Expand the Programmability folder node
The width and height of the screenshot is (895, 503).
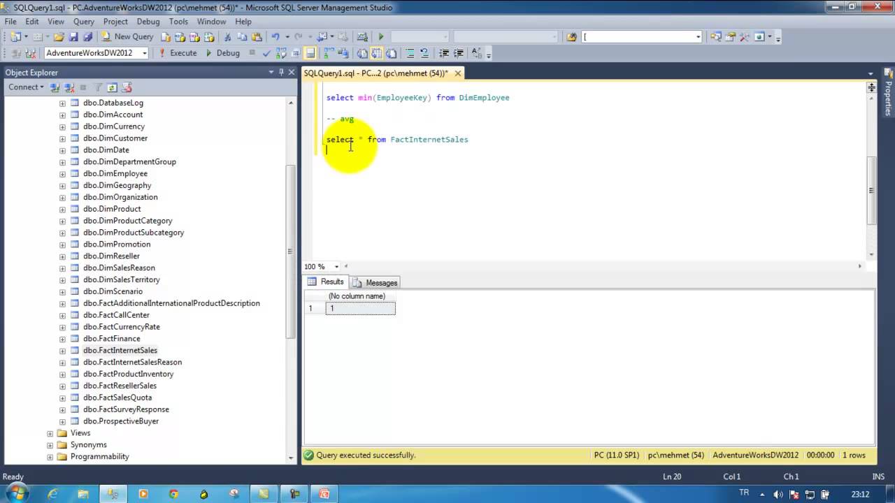pos(50,457)
